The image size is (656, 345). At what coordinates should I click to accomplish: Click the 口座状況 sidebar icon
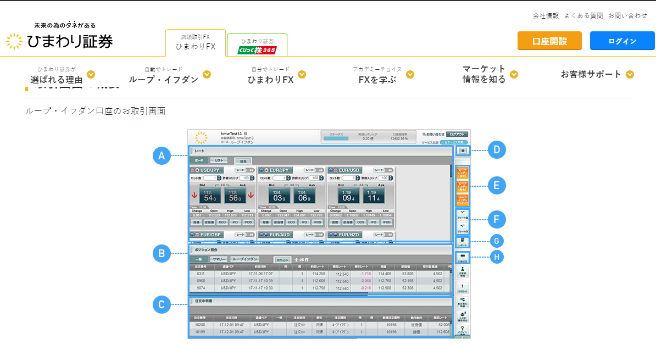[x=462, y=258]
